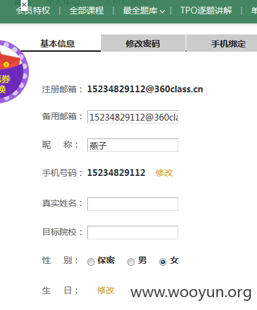
Task: Click 修改 link next to 生日
Action: point(106,290)
